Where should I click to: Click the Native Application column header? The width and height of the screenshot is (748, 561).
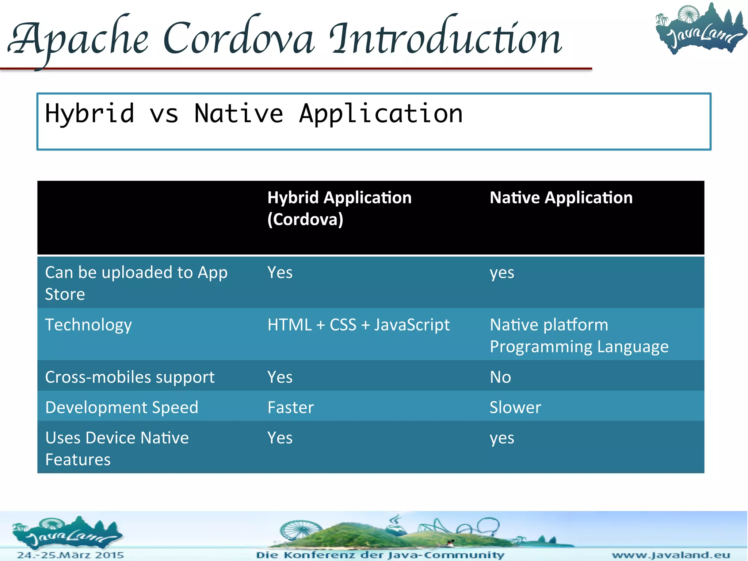tap(561, 198)
